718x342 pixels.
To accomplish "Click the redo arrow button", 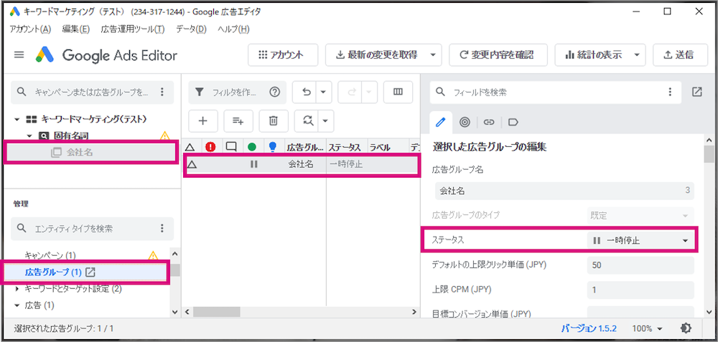I will pyautogui.click(x=352, y=92).
